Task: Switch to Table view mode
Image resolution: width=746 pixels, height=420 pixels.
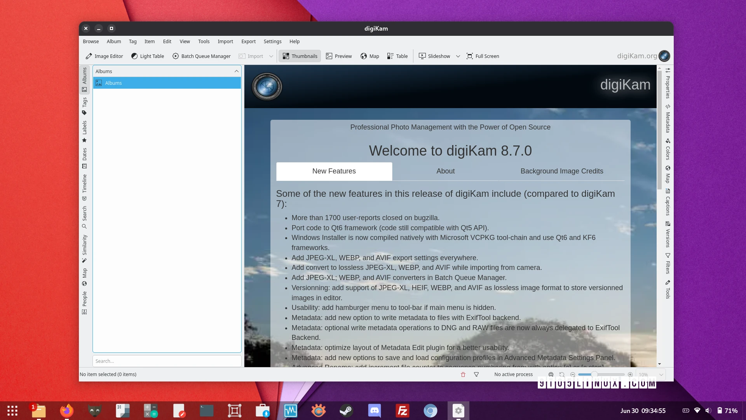Action: point(397,56)
